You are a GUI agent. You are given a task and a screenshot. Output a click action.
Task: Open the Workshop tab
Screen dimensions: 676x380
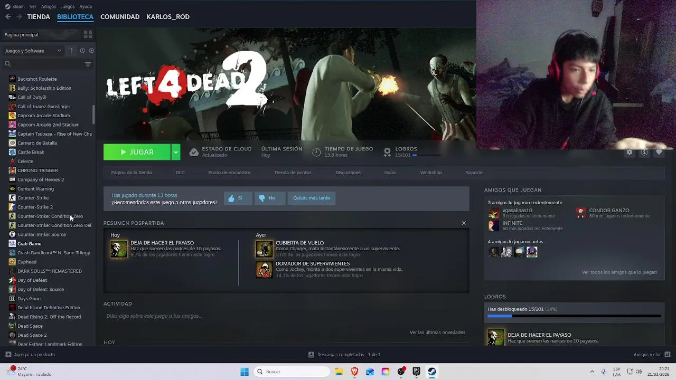pyautogui.click(x=431, y=173)
